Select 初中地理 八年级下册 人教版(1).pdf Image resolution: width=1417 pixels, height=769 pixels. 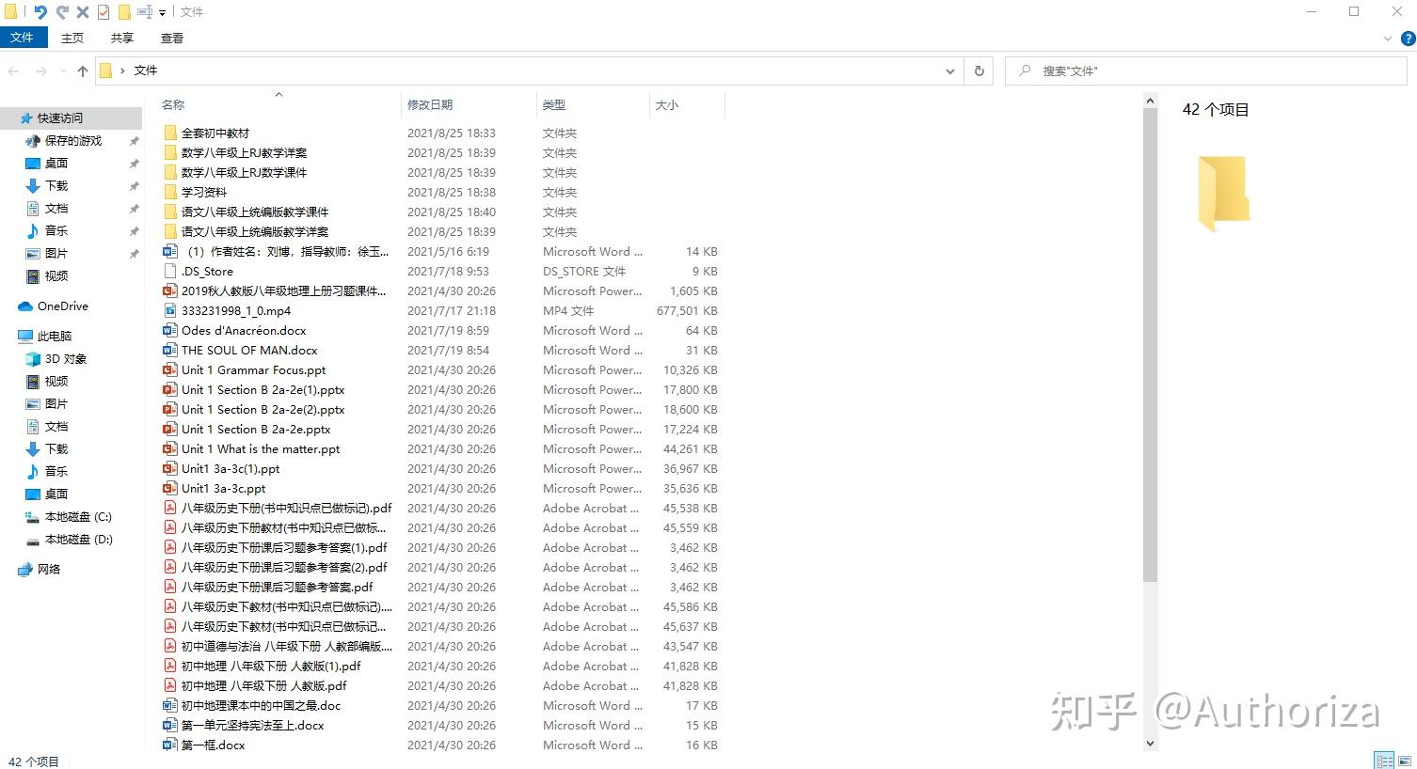271,666
